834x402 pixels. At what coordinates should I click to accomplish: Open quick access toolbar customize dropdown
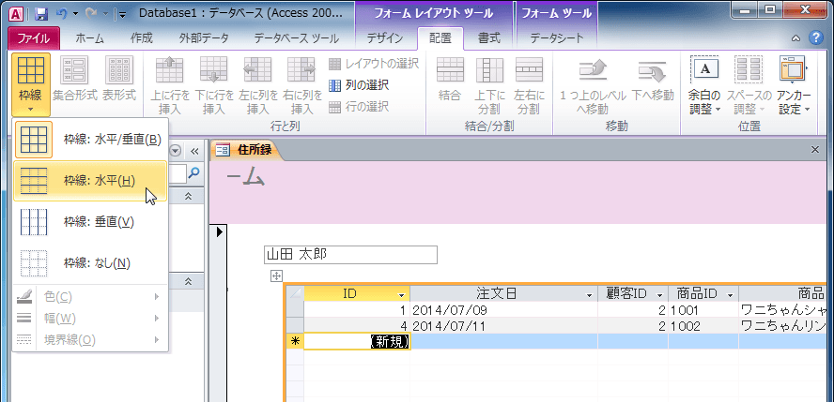123,14
